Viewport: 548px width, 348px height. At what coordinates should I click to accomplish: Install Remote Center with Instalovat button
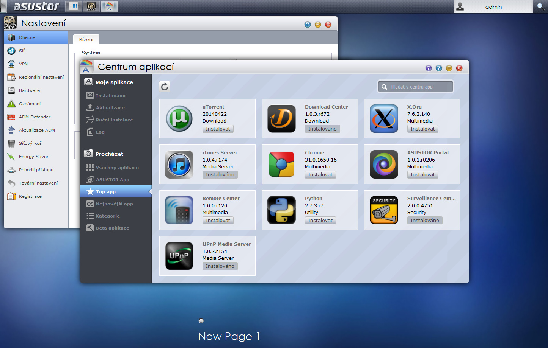[x=218, y=220]
